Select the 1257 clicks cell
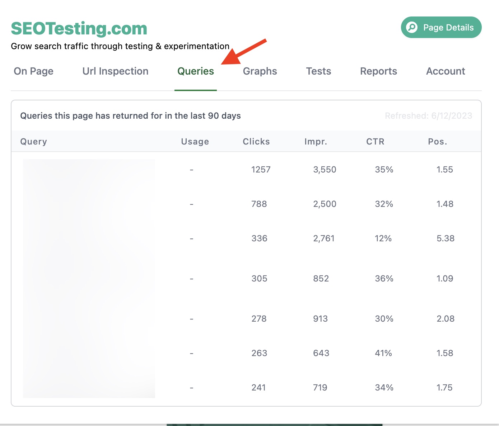 click(261, 170)
